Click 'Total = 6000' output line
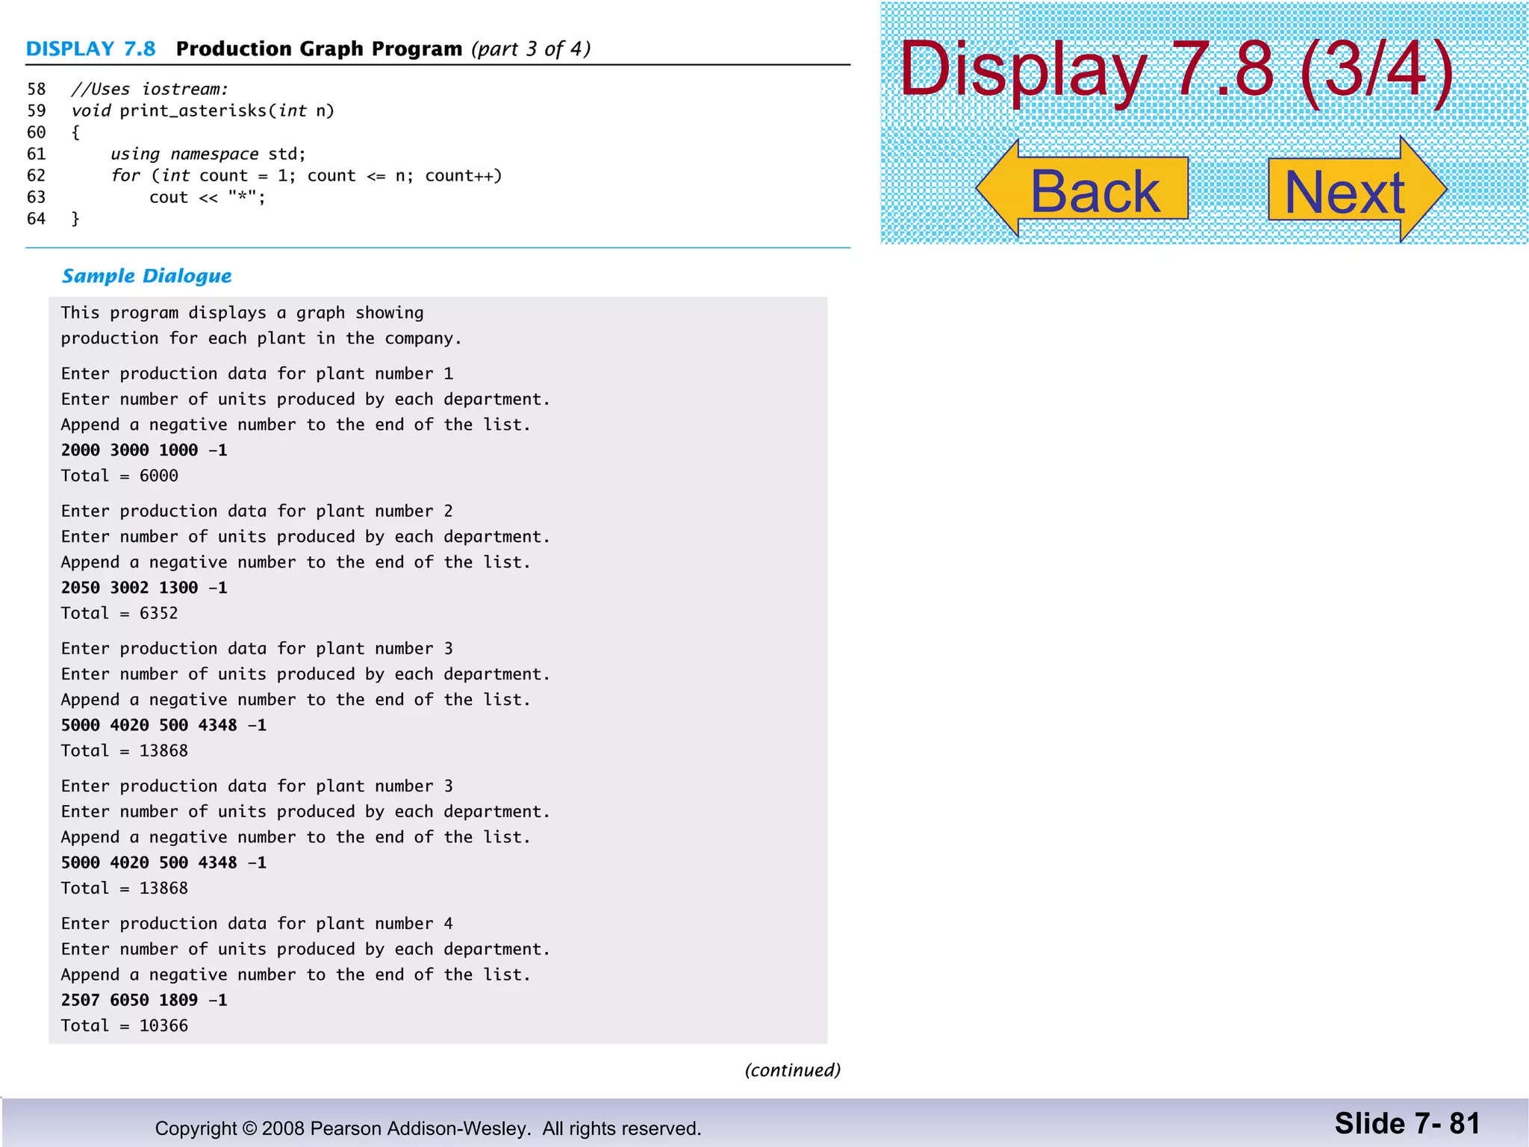 coord(119,476)
